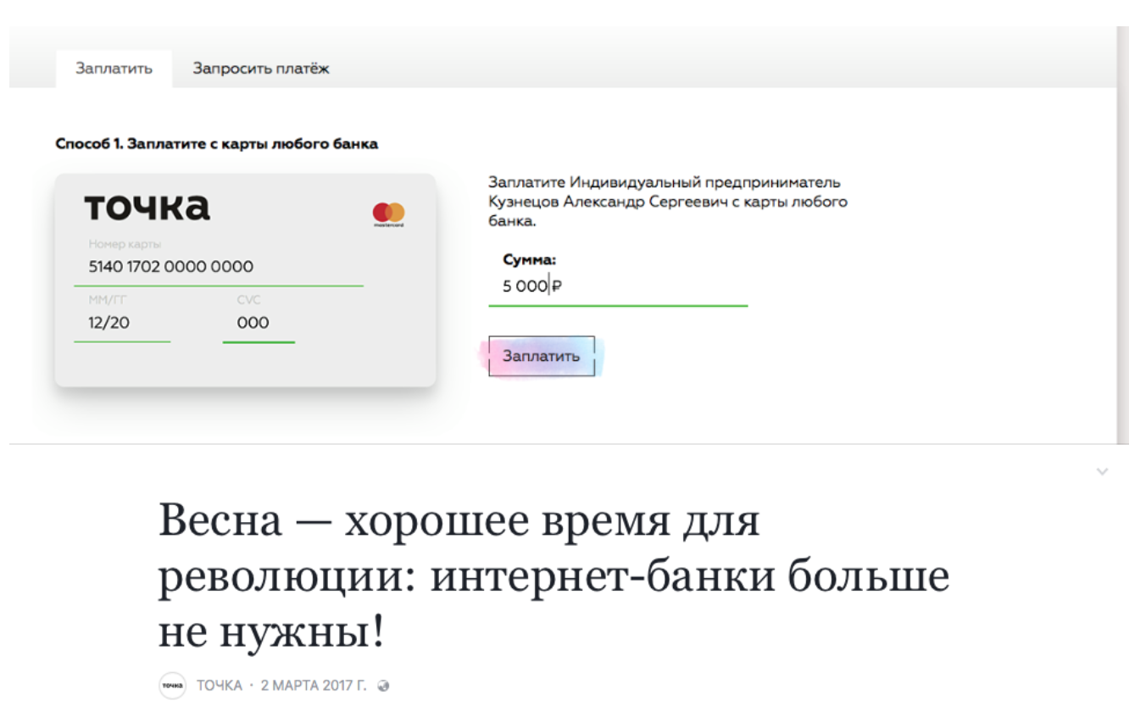The width and height of the screenshot is (1146, 717).
Task: Open the ТОЧКА author page link
Action: 220,686
